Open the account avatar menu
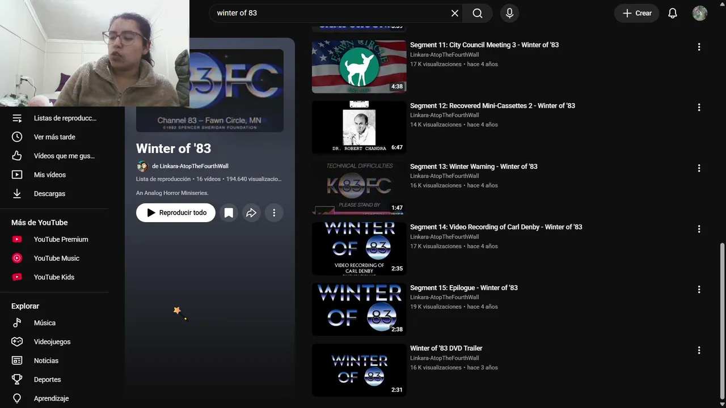Screen dimensions: 726x408 pos(700,13)
